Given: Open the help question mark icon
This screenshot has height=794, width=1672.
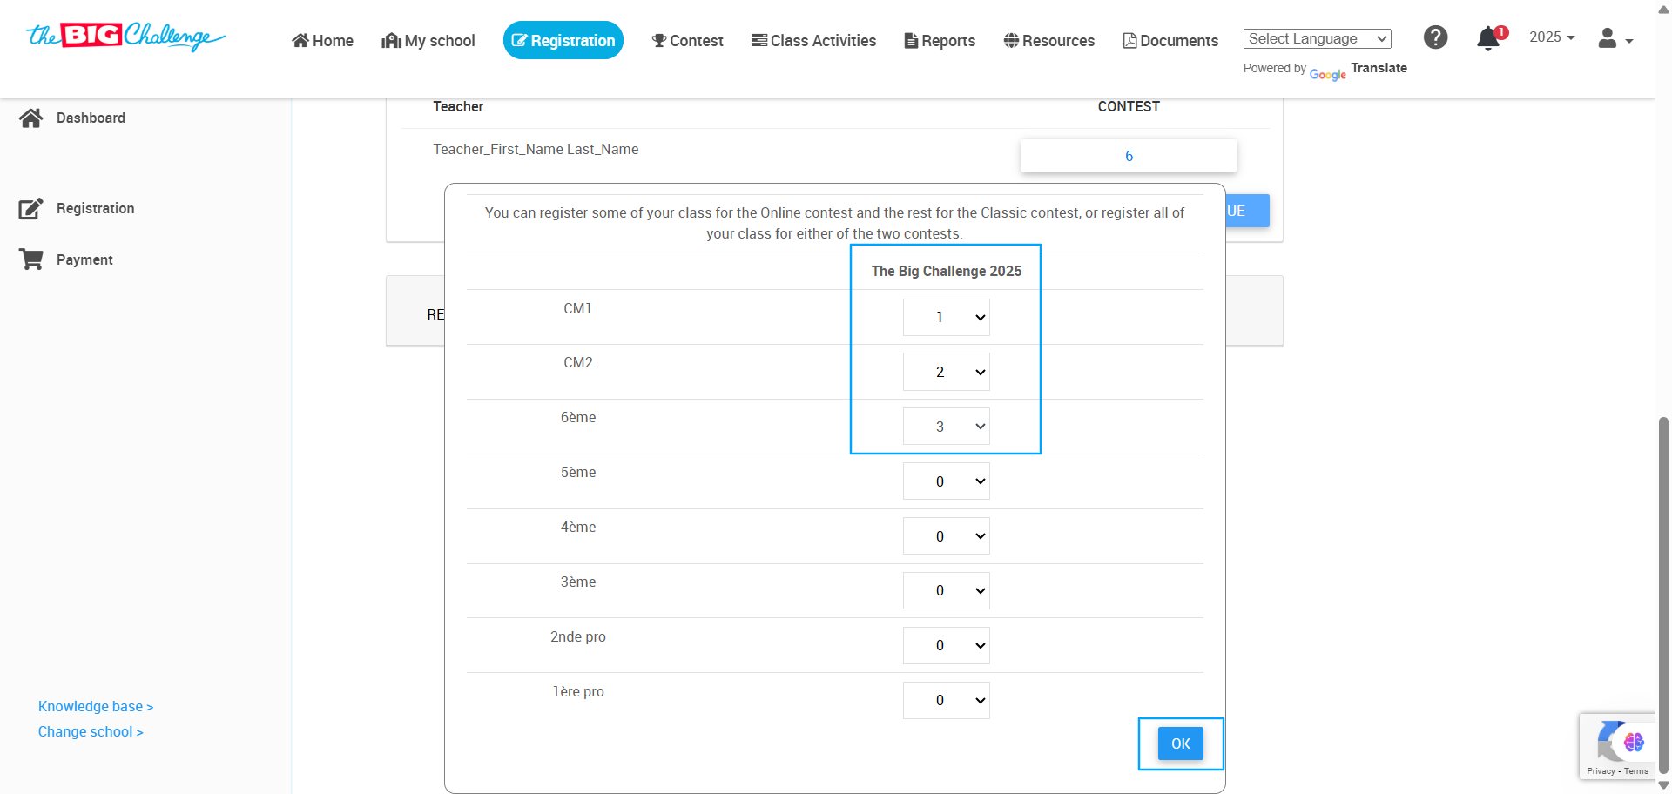Looking at the screenshot, I should tap(1435, 37).
